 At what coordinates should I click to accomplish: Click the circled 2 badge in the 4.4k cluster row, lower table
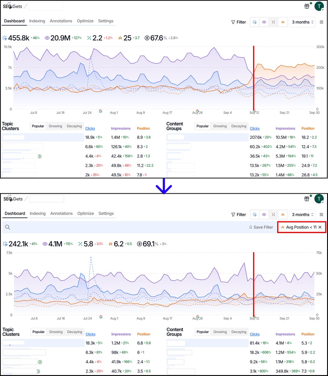(x=40, y=362)
